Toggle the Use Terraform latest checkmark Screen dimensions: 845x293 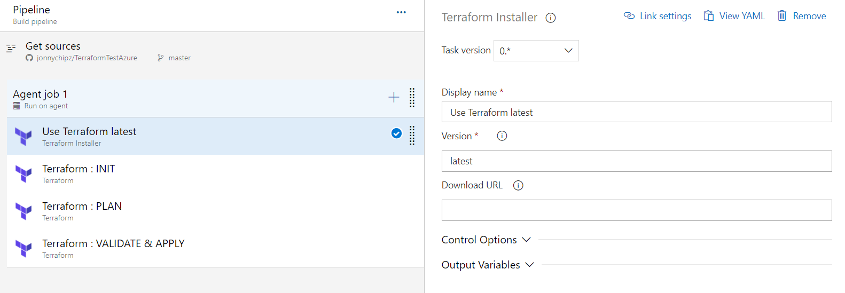(396, 133)
